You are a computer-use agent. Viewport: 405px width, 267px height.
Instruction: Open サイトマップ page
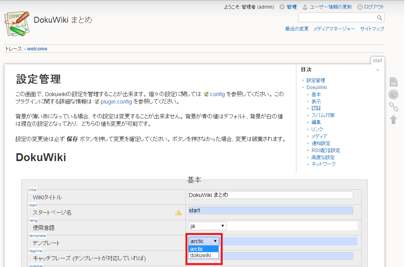click(x=372, y=29)
